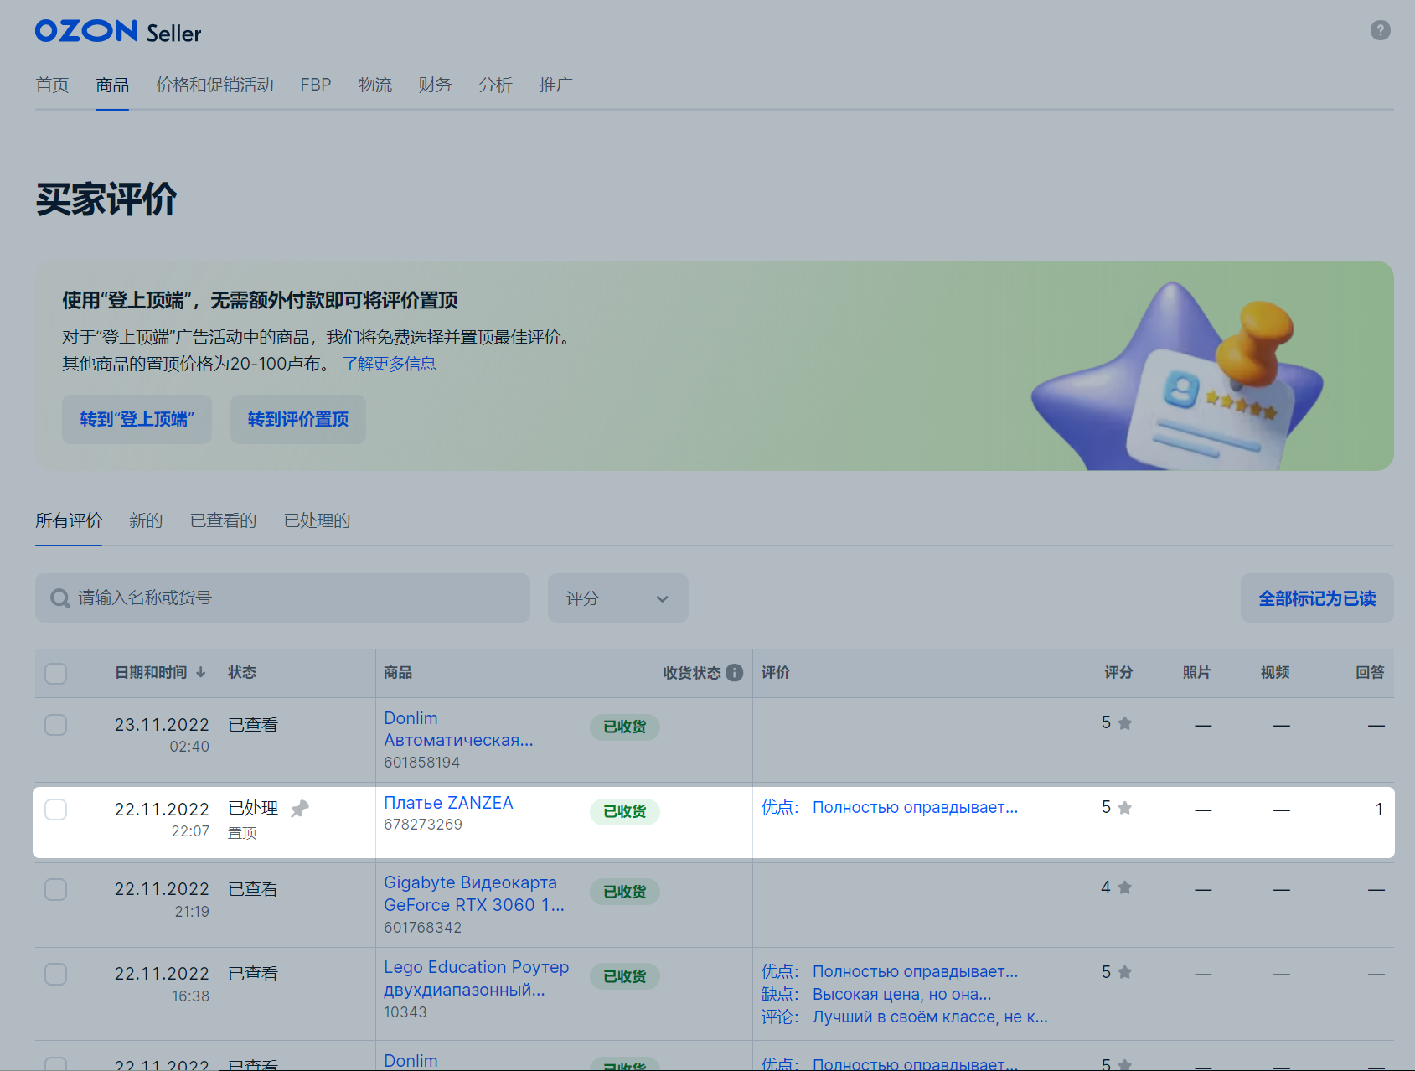Click product ID 678273269
Viewport: 1415px width, 1071px height.
point(423,825)
